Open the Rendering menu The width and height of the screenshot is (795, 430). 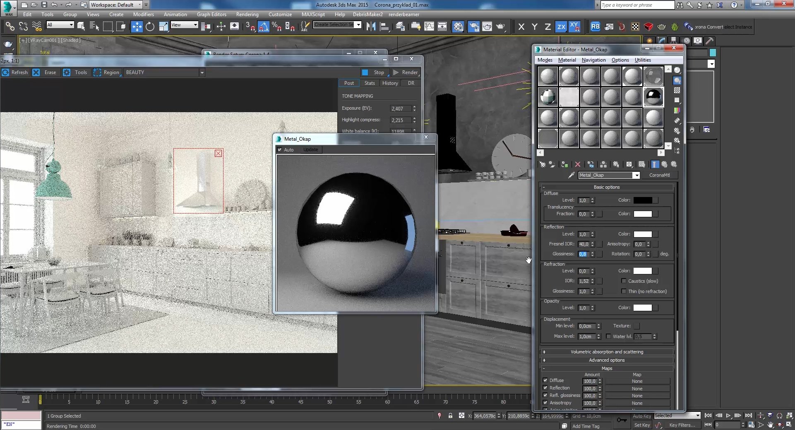(247, 14)
